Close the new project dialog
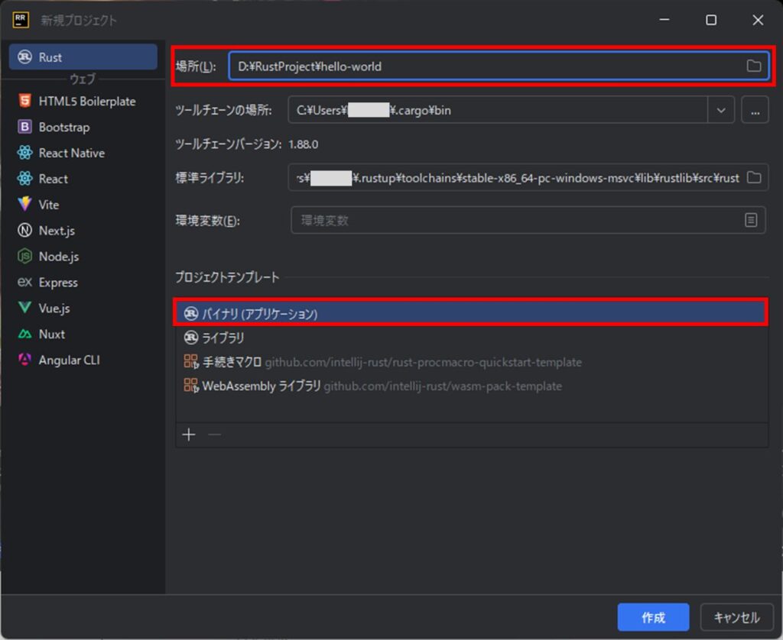Screen dimensions: 783x640 [x=758, y=20]
